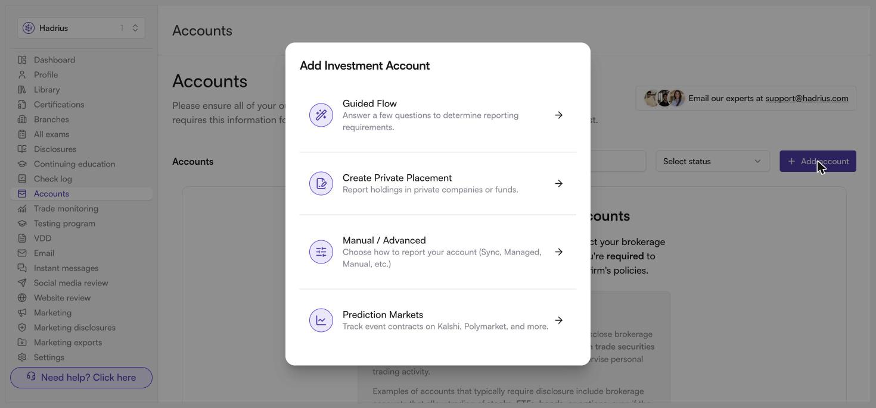
Task: Click the Add account button
Action: [818, 161]
